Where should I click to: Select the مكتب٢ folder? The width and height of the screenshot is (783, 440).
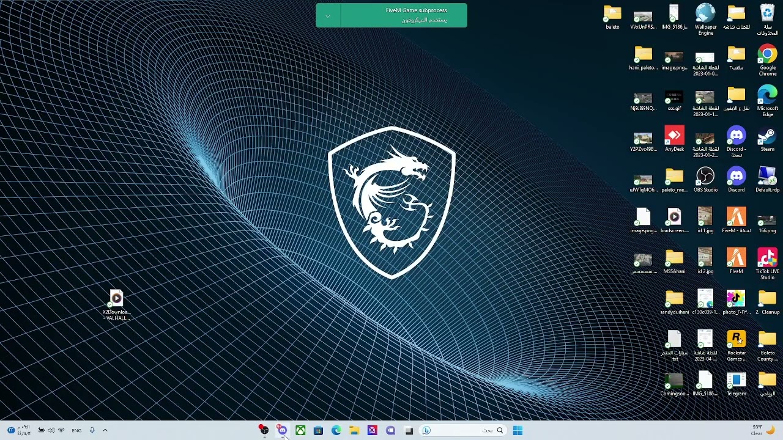coord(737,57)
